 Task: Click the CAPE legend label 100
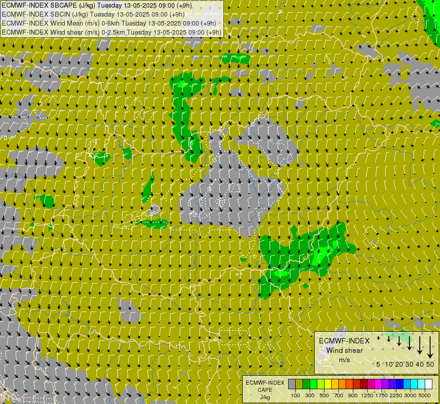(x=295, y=395)
